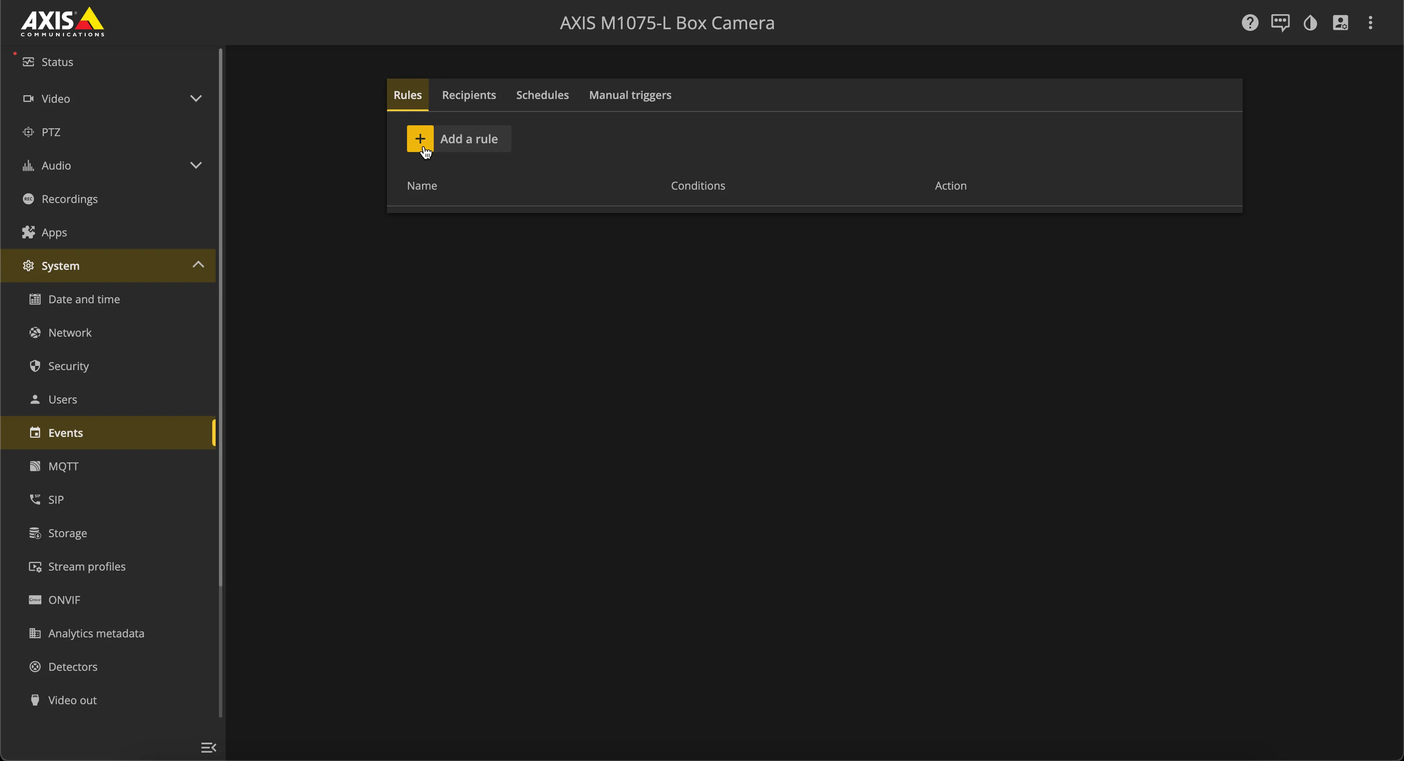Screen dimensions: 1404x761
Task: Open the Network settings
Action: tap(108, 332)
